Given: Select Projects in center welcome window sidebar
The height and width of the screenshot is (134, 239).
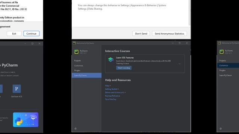Looking at the screenshot, I should [x=87, y=61].
